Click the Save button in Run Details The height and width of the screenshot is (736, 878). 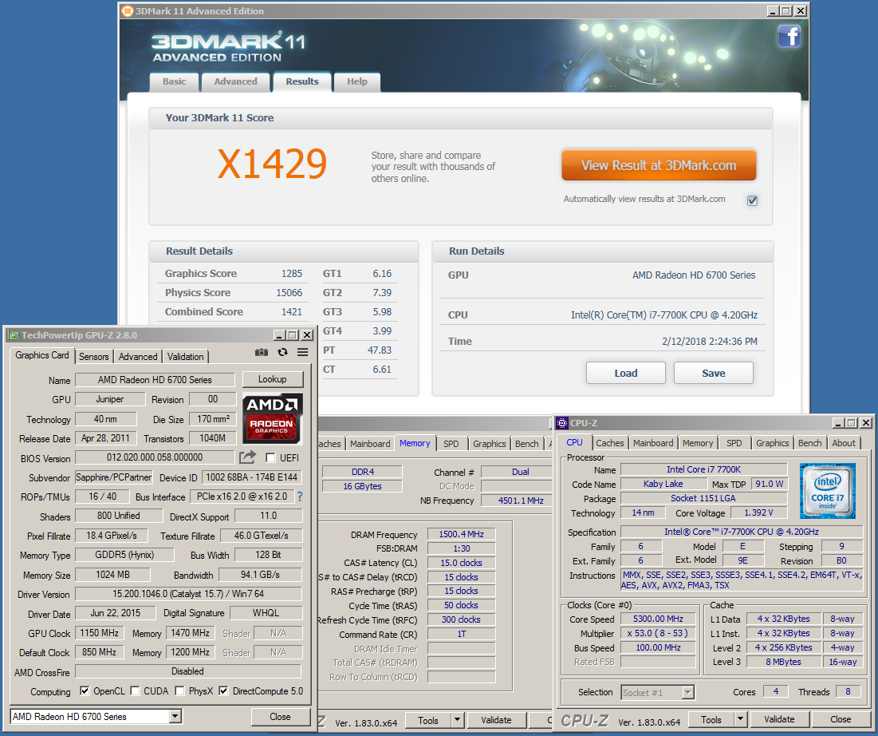[x=714, y=373]
